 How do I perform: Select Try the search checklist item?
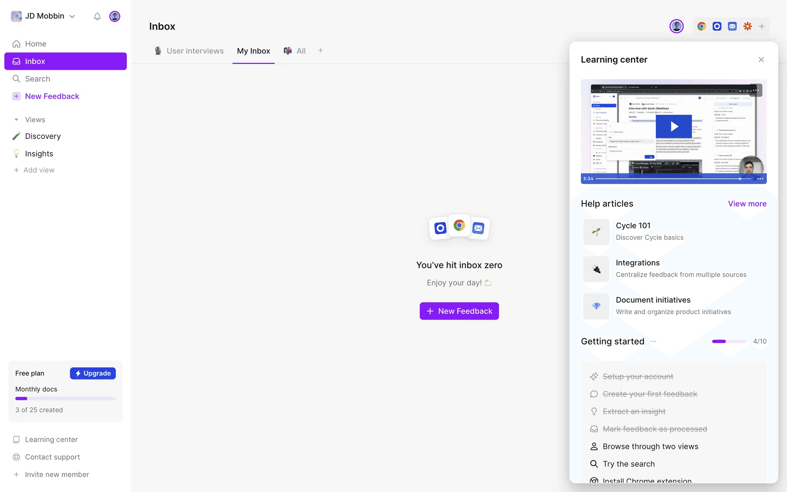click(628, 464)
